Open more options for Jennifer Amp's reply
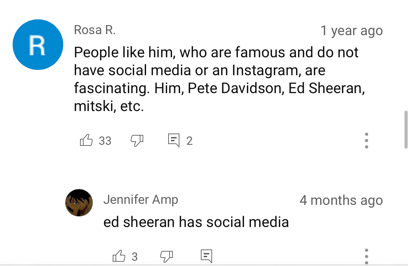Viewport: 408px width, 266px height. (x=366, y=256)
